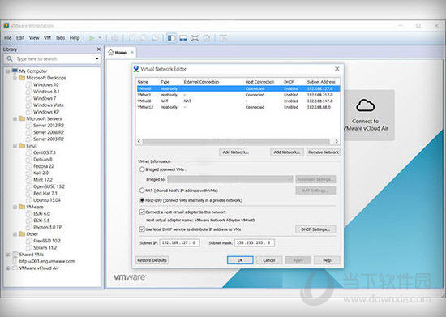Click the Other folder icon in Library
The height and width of the screenshot is (317, 446).
click(22, 234)
